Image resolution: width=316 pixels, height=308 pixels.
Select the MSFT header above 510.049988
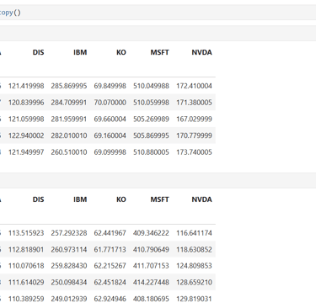tap(159, 52)
